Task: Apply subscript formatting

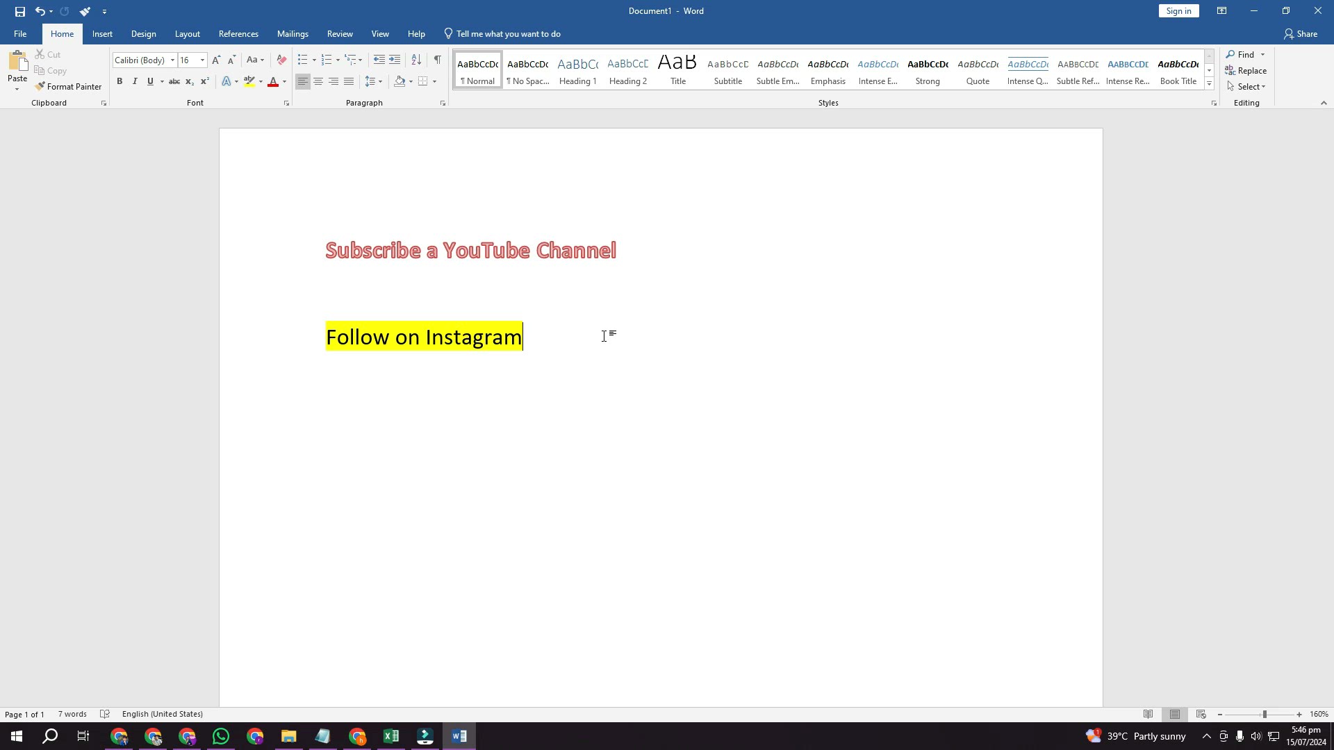Action: (x=189, y=82)
